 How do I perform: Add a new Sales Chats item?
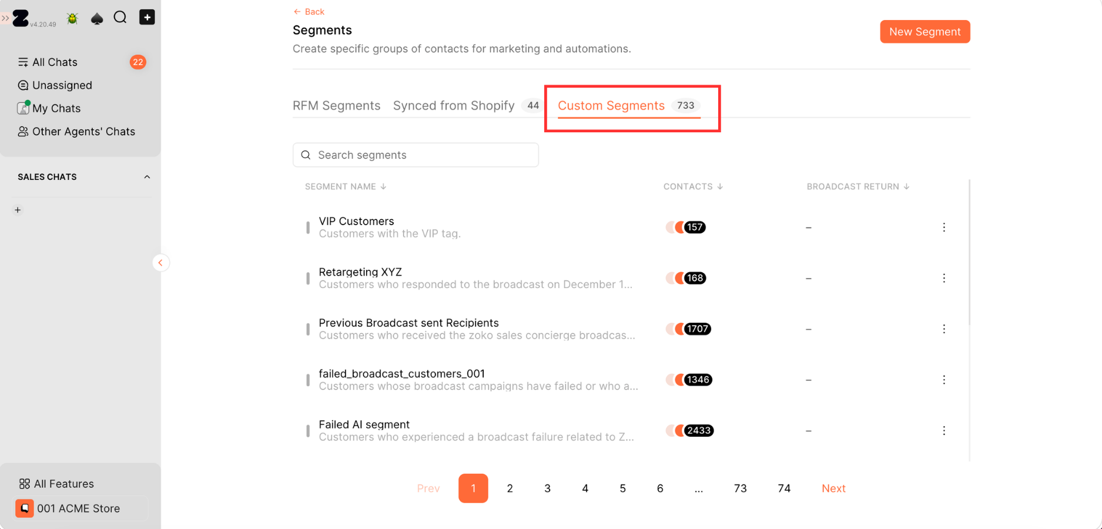[x=18, y=210]
